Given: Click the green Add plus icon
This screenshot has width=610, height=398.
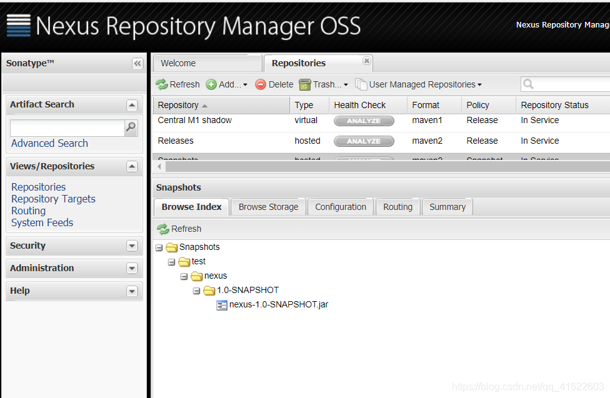Looking at the screenshot, I should pyautogui.click(x=211, y=84).
